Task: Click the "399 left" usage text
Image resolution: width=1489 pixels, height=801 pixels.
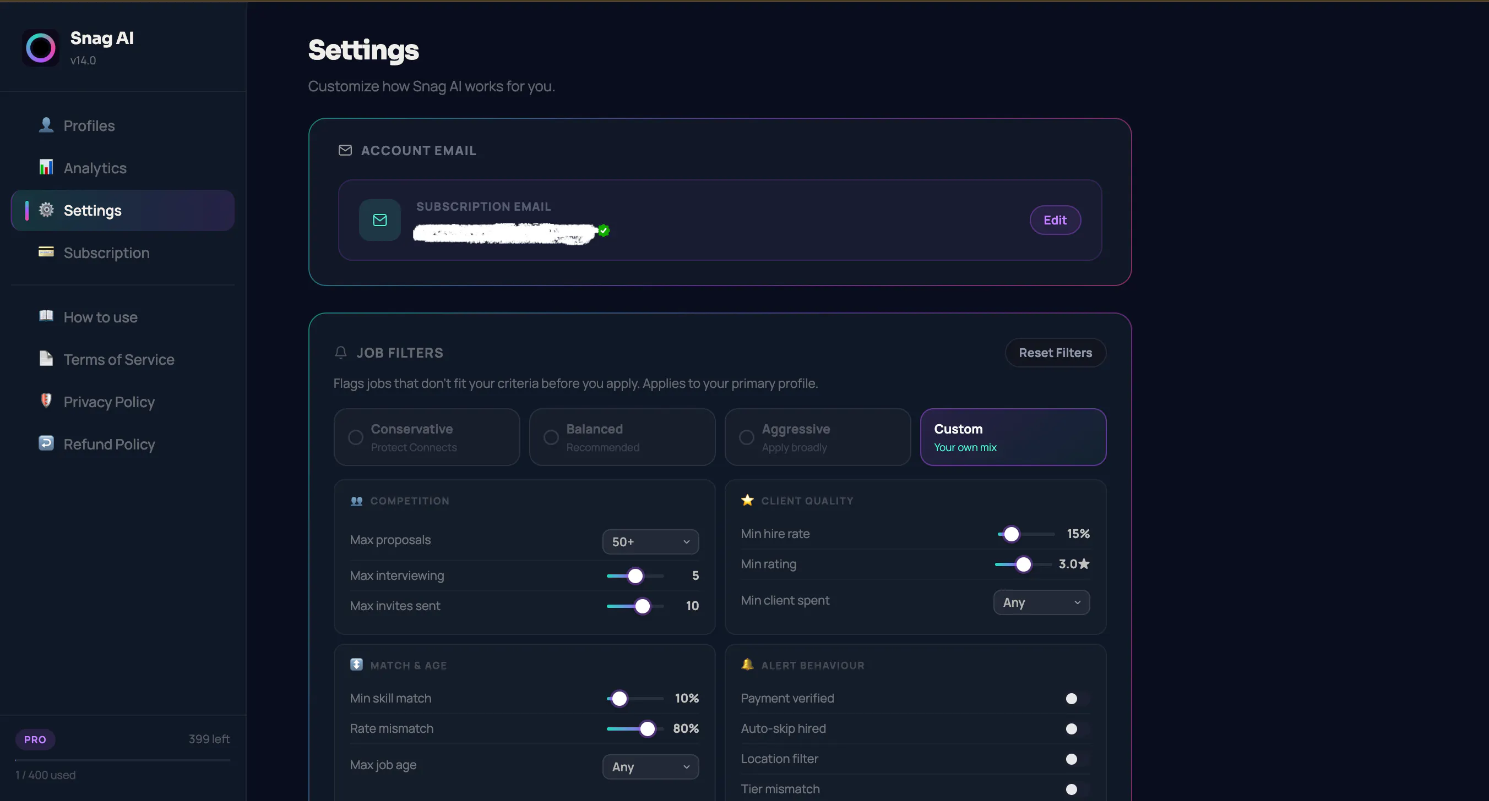Action: click(x=209, y=739)
